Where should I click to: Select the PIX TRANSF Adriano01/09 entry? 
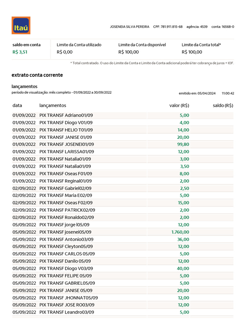pyautogui.click(x=66, y=115)
